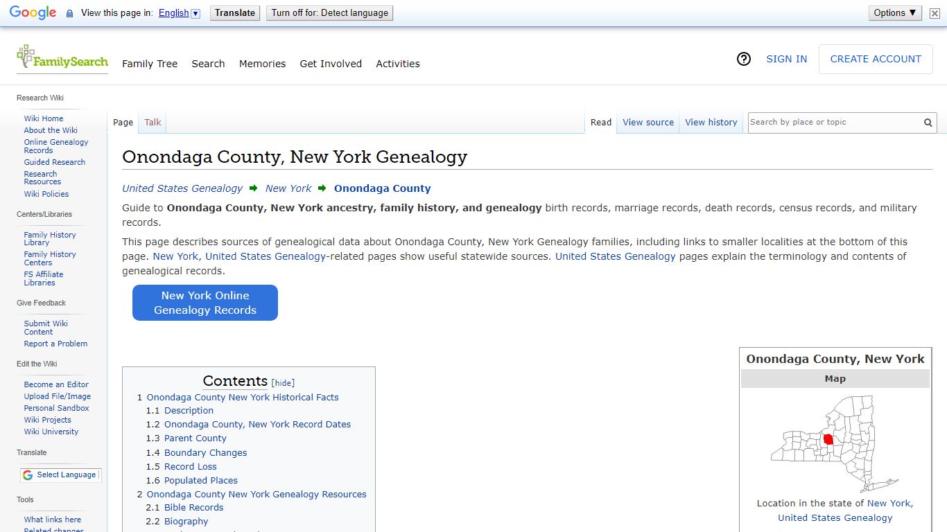Jump to Onondaga County, New York Record Dates section
947x532 pixels.
point(257,425)
